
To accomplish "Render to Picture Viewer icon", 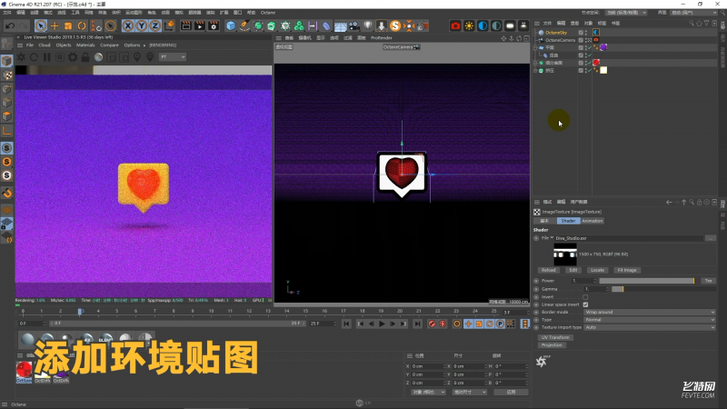I will coord(200,26).
